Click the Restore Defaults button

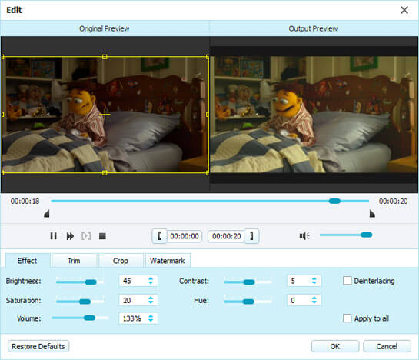click(x=38, y=346)
